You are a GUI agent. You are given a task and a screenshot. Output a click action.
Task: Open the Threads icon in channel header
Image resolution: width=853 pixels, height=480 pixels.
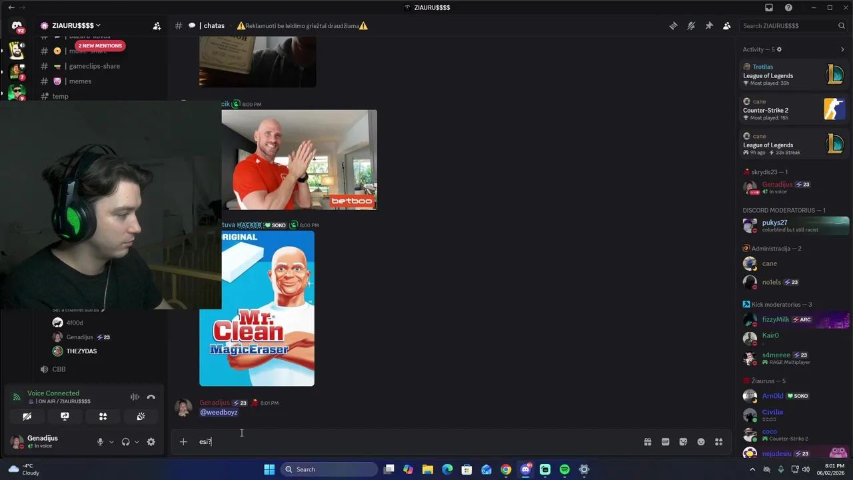(673, 26)
